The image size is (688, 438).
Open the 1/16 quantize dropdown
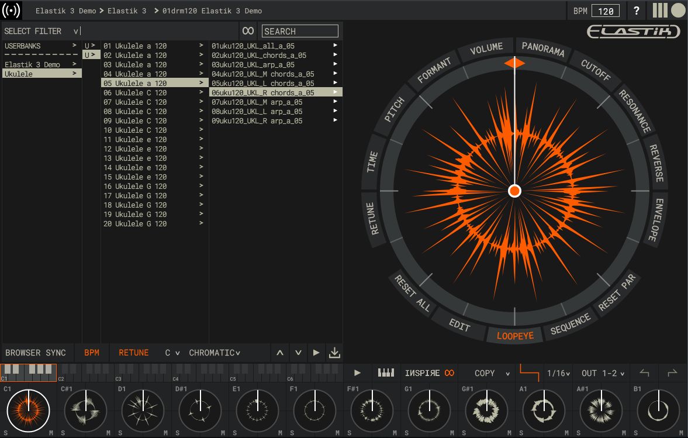point(558,373)
